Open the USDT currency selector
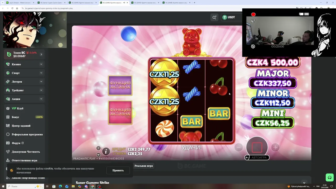Image resolution: width=336 pixels, height=189 pixels. [231, 17]
